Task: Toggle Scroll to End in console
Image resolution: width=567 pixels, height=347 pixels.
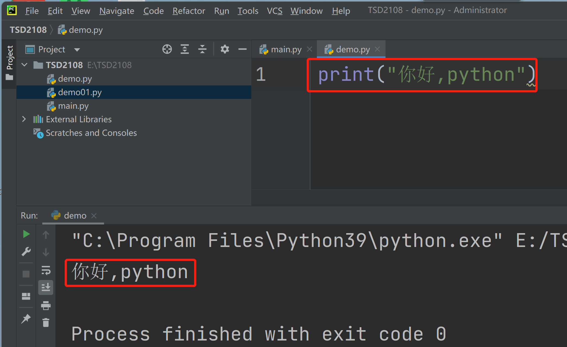Action: tap(46, 287)
